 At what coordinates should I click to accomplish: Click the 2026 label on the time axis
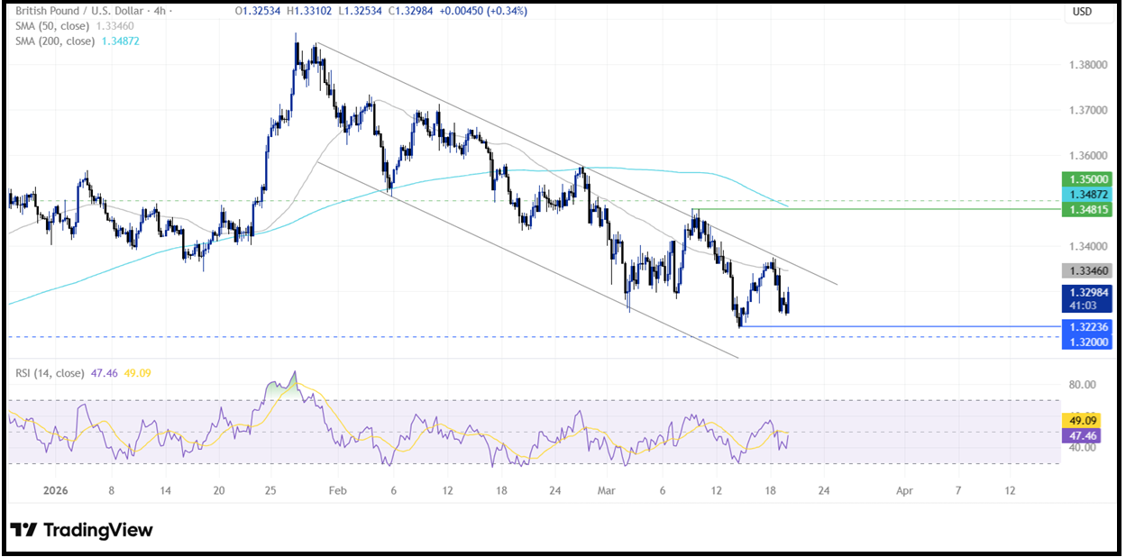[x=56, y=491]
